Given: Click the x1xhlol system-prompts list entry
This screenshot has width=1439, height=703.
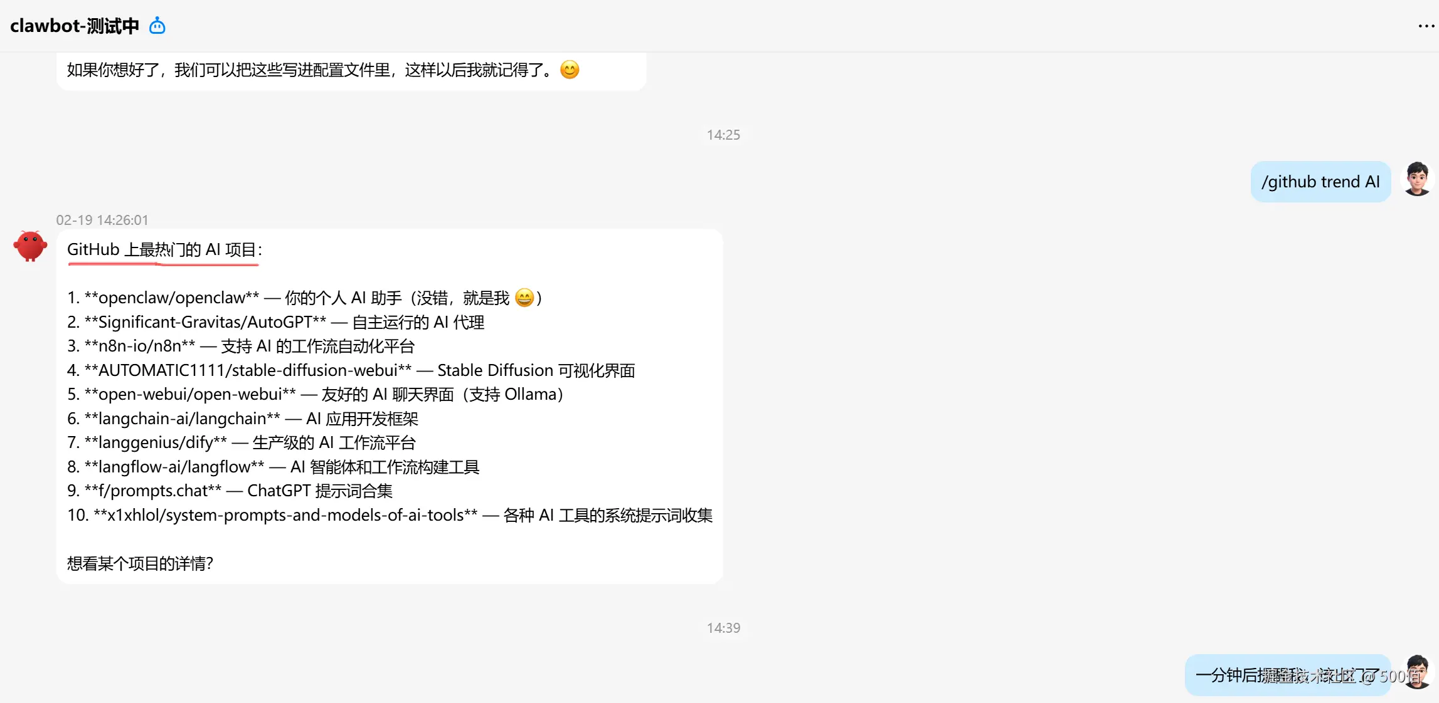Looking at the screenshot, I should point(390,515).
